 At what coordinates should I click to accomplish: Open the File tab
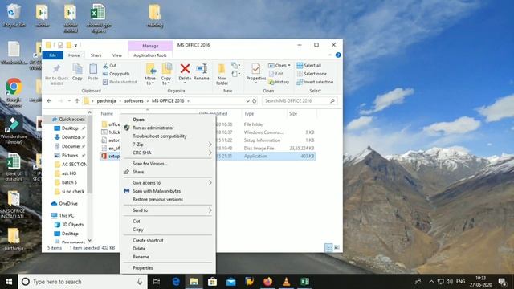pyautogui.click(x=53, y=55)
